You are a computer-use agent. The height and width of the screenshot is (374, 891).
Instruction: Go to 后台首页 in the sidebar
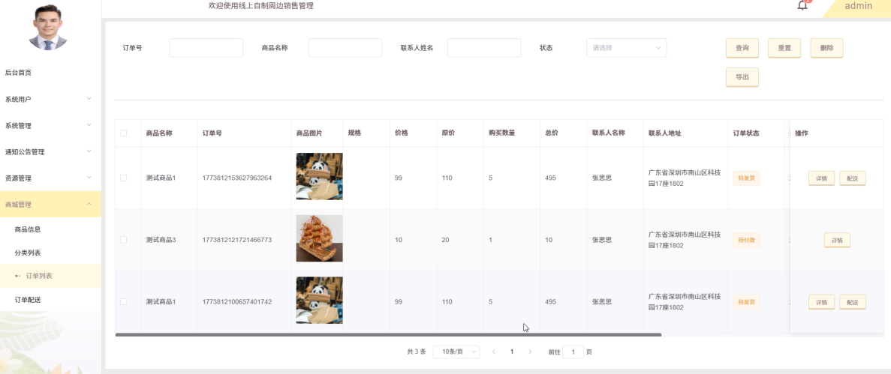tap(50, 73)
